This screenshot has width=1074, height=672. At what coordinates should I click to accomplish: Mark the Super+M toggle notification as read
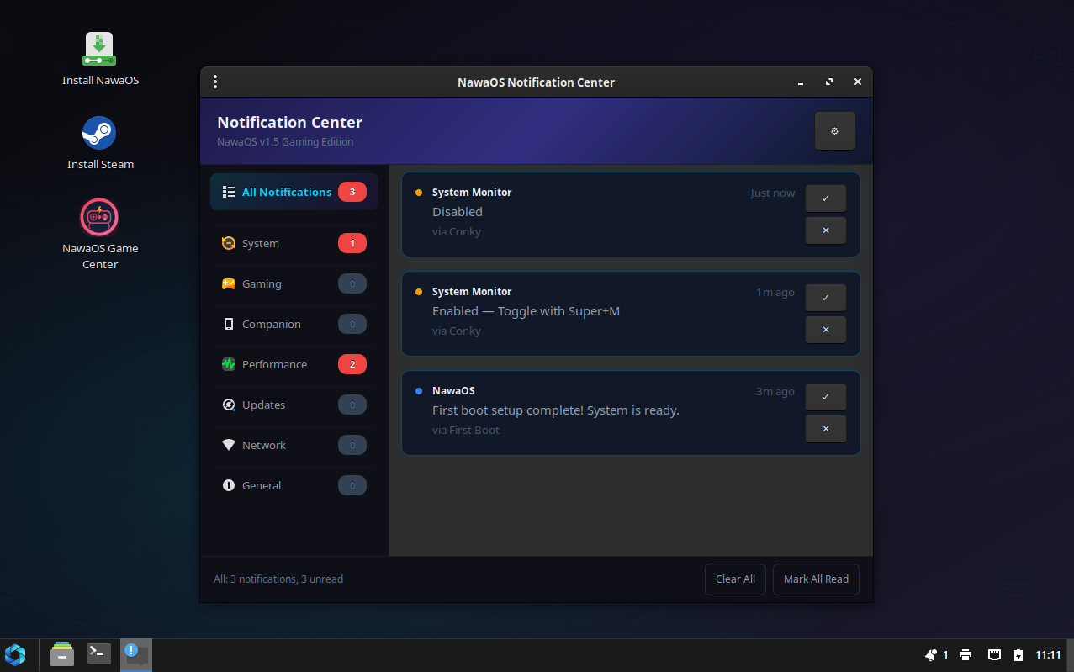pyautogui.click(x=825, y=297)
